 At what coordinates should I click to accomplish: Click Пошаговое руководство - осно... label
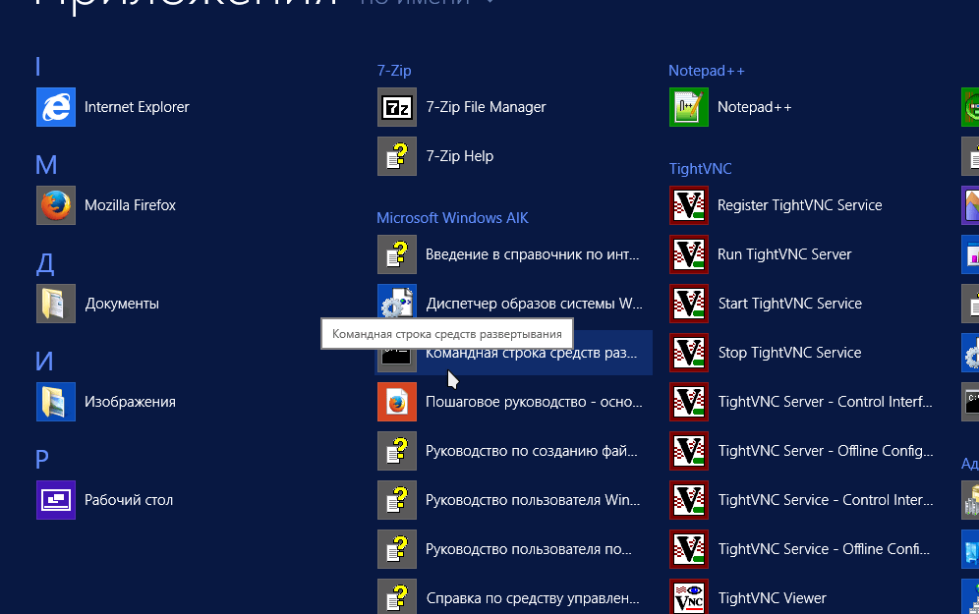[x=534, y=402]
